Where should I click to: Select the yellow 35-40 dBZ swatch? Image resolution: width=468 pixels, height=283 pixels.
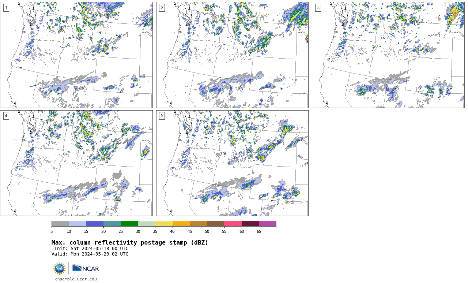point(164,224)
